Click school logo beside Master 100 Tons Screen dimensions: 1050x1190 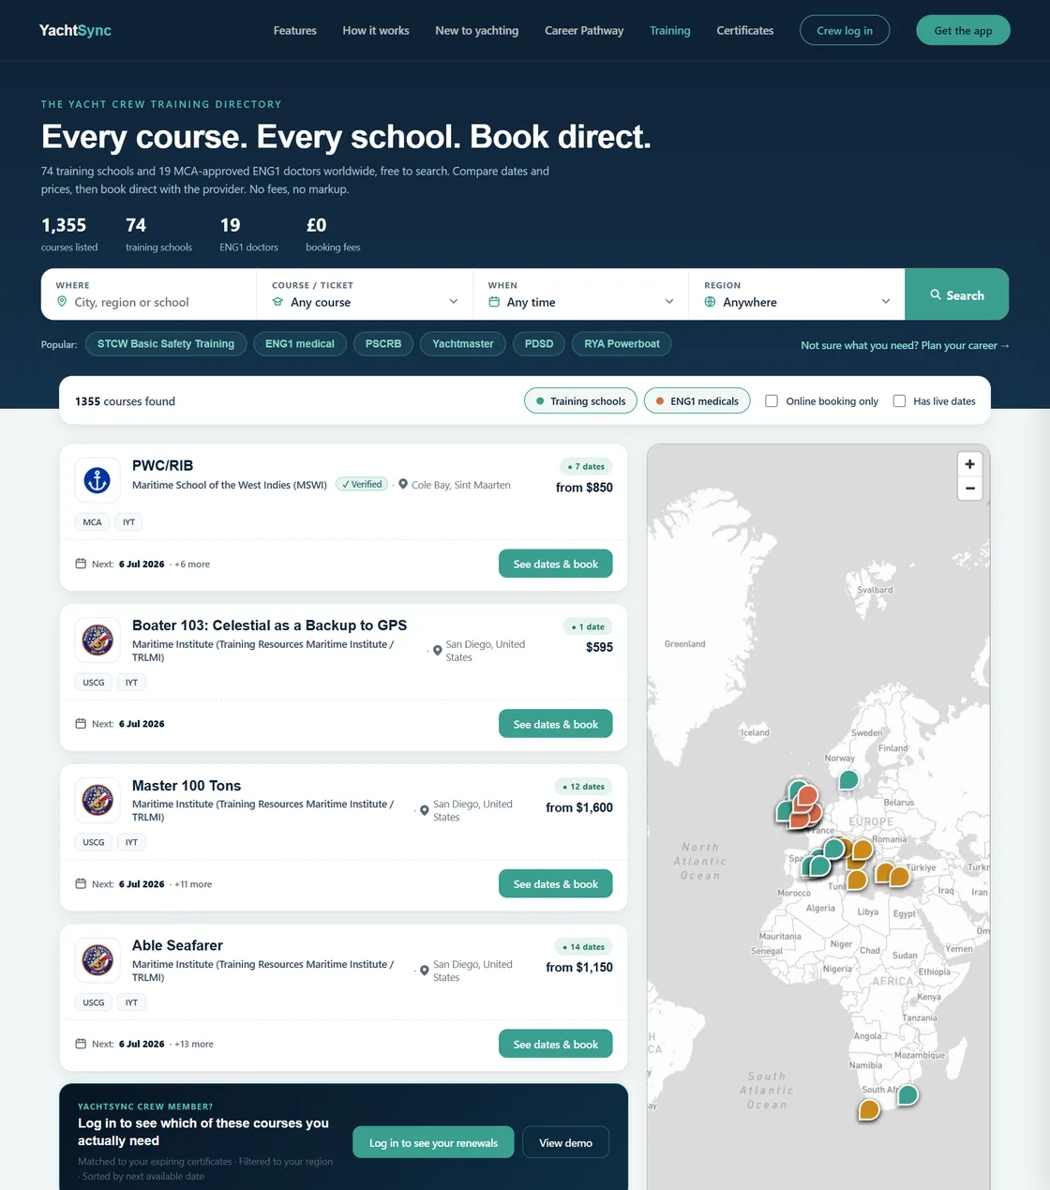click(x=97, y=800)
